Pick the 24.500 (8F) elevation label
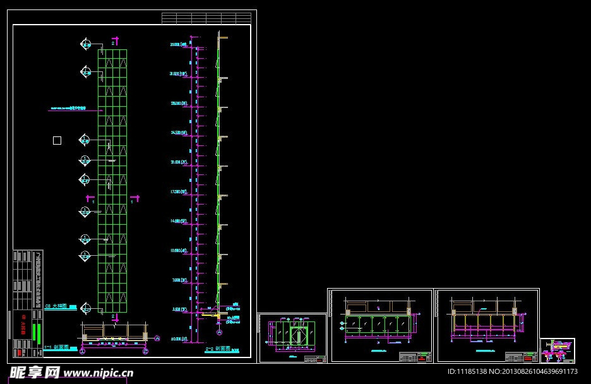 tap(179, 133)
